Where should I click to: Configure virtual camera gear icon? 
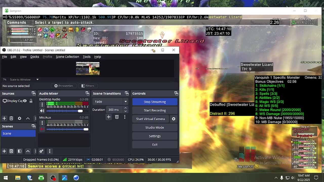tap(174, 119)
